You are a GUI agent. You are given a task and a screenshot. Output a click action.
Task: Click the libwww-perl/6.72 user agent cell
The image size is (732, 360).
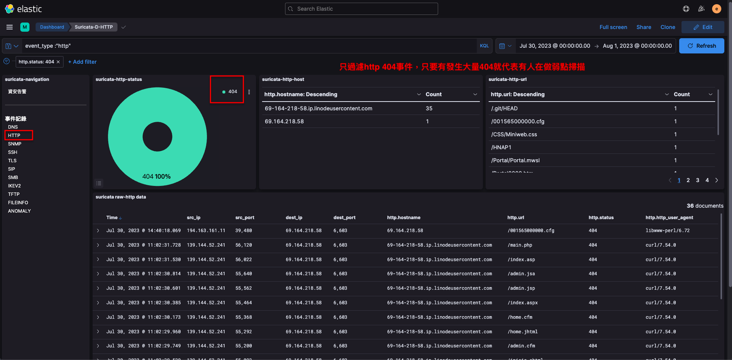(x=668, y=231)
